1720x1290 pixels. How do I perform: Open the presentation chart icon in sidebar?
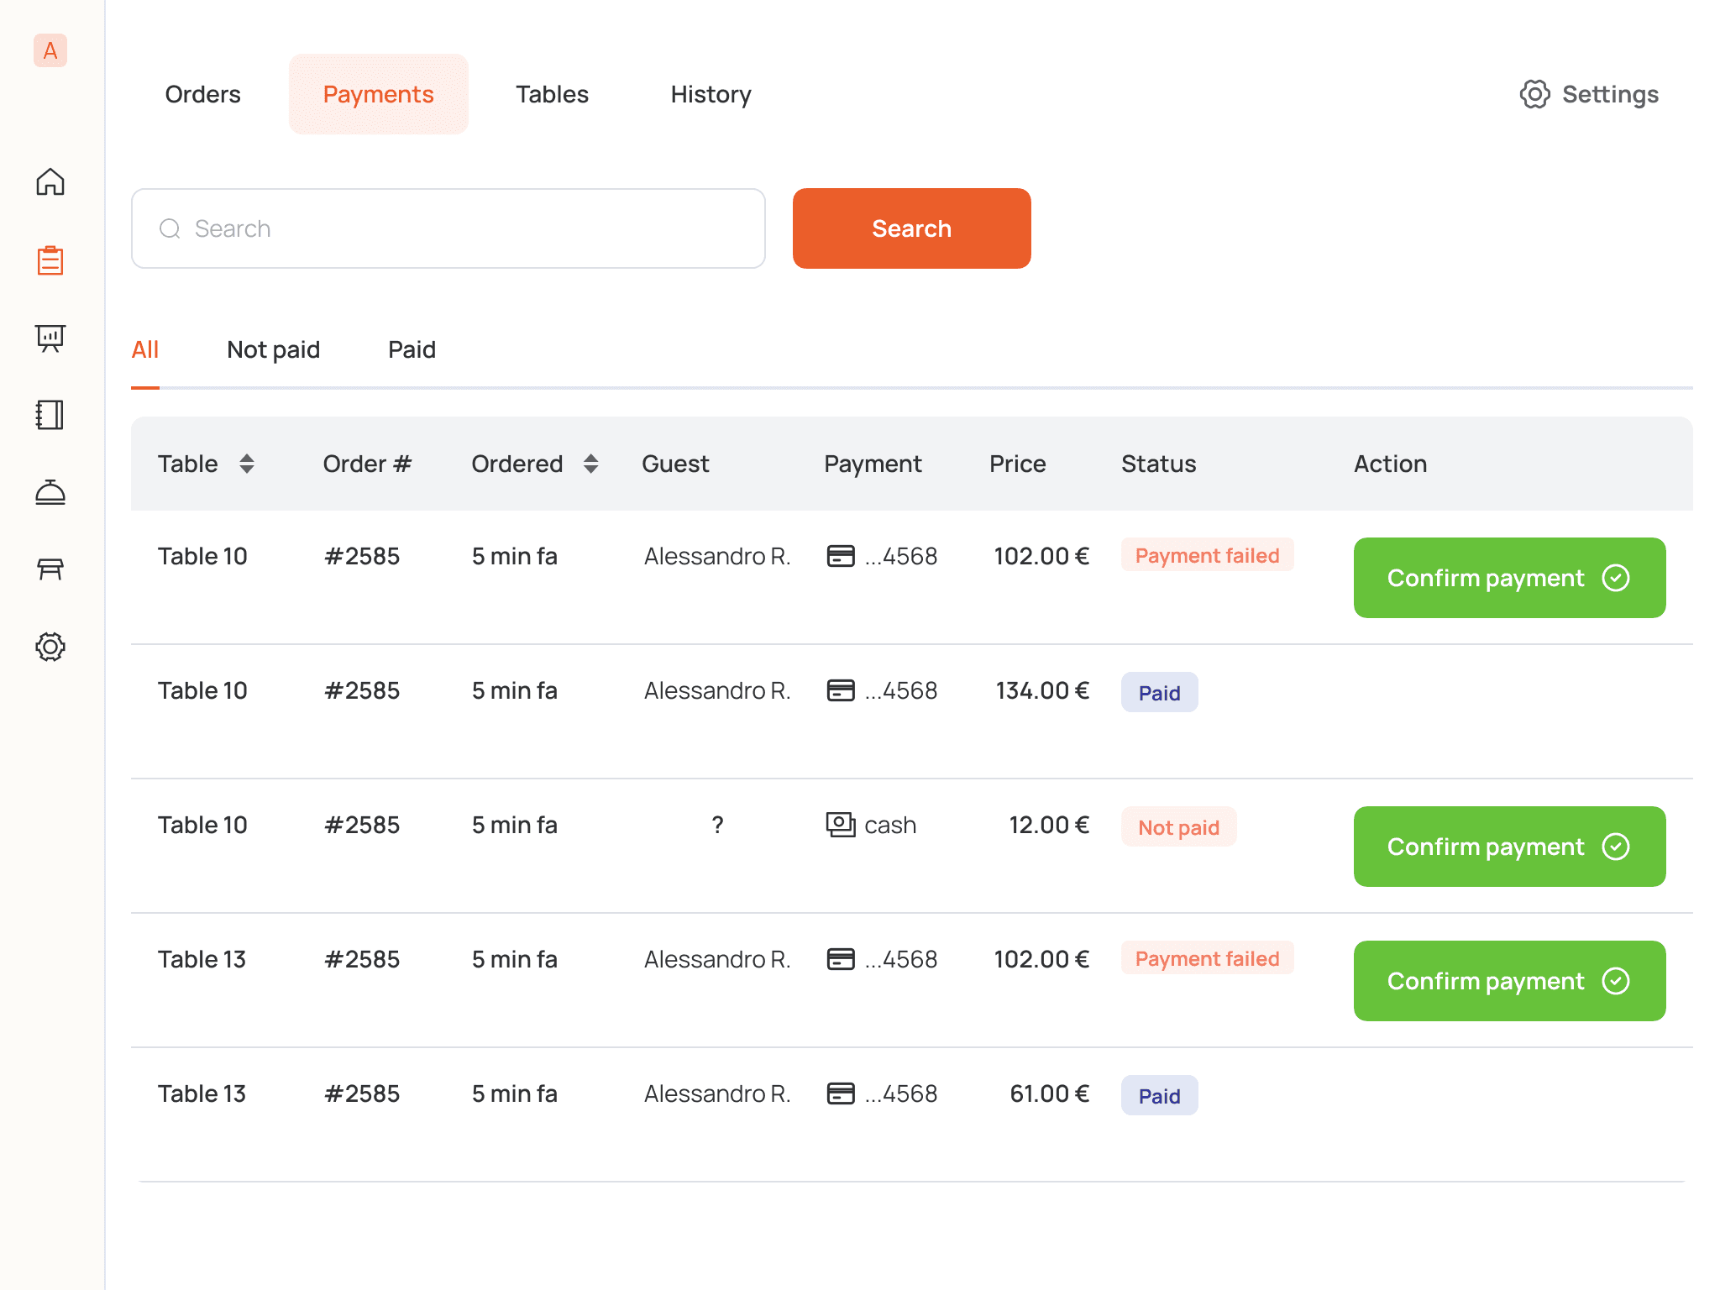pos(50,338)
